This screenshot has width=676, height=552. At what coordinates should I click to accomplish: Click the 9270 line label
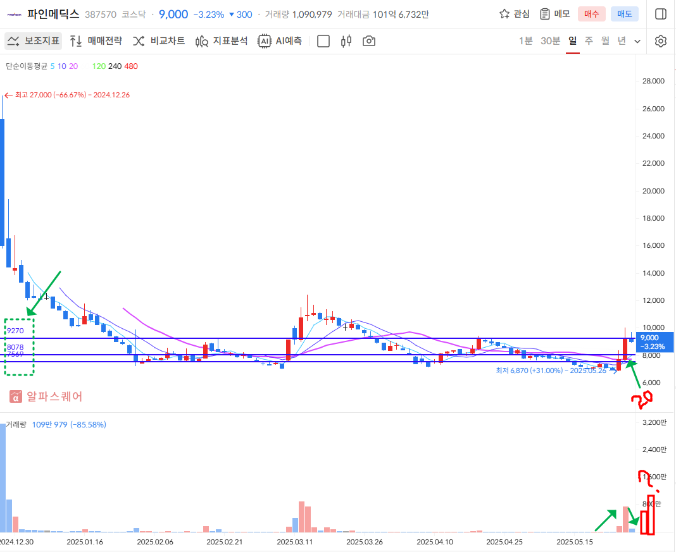[15, 331]
